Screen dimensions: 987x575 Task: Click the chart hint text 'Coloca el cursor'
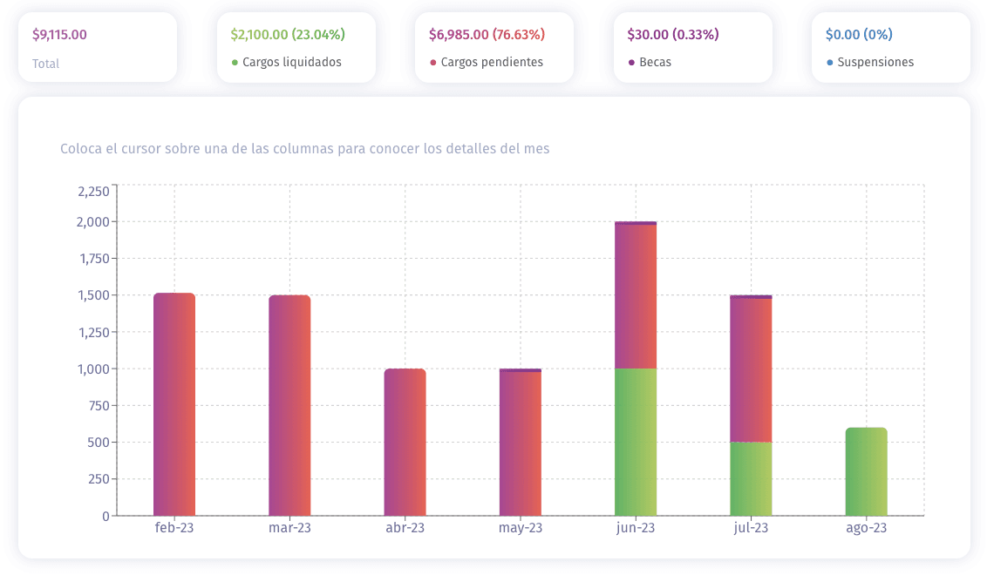[304, 149]
